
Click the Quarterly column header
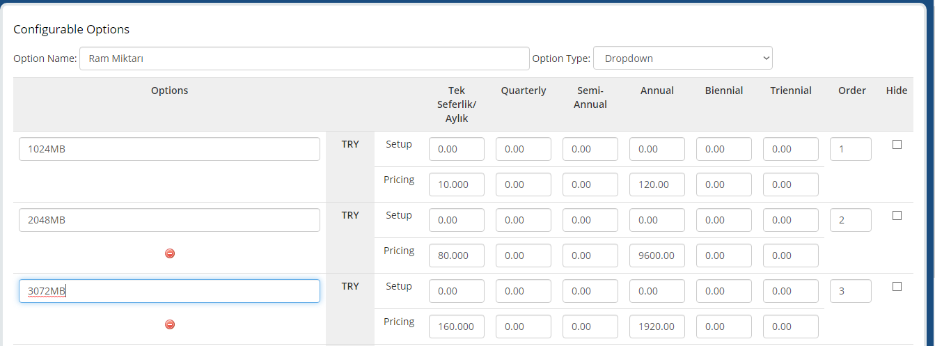(x=524, y=91)
